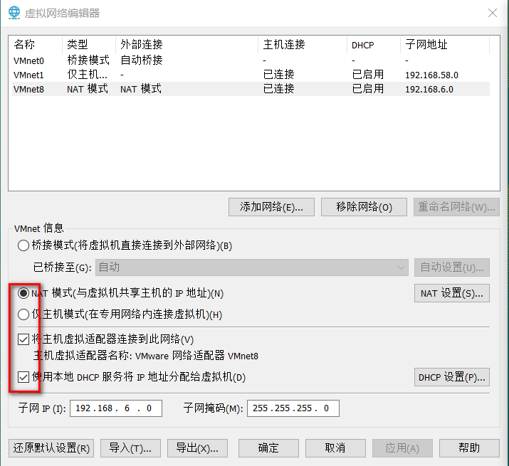Click the Virtual Network Editor title icon
This screenshot has height=466, width=509.
coord(14,13)
